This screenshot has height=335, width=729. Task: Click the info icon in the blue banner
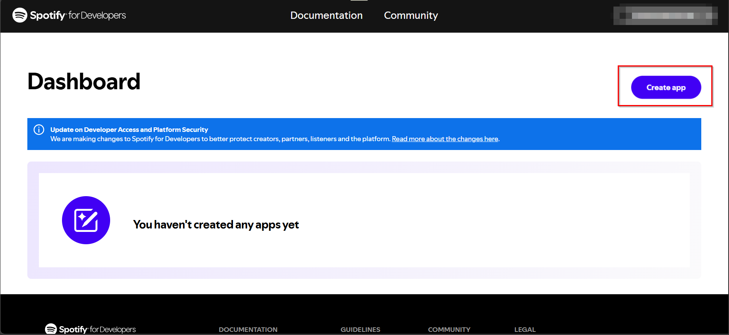39,130
